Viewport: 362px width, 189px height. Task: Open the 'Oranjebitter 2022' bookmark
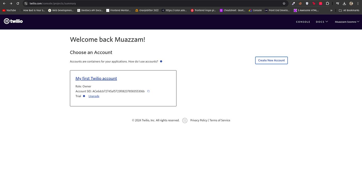[147, 10]
